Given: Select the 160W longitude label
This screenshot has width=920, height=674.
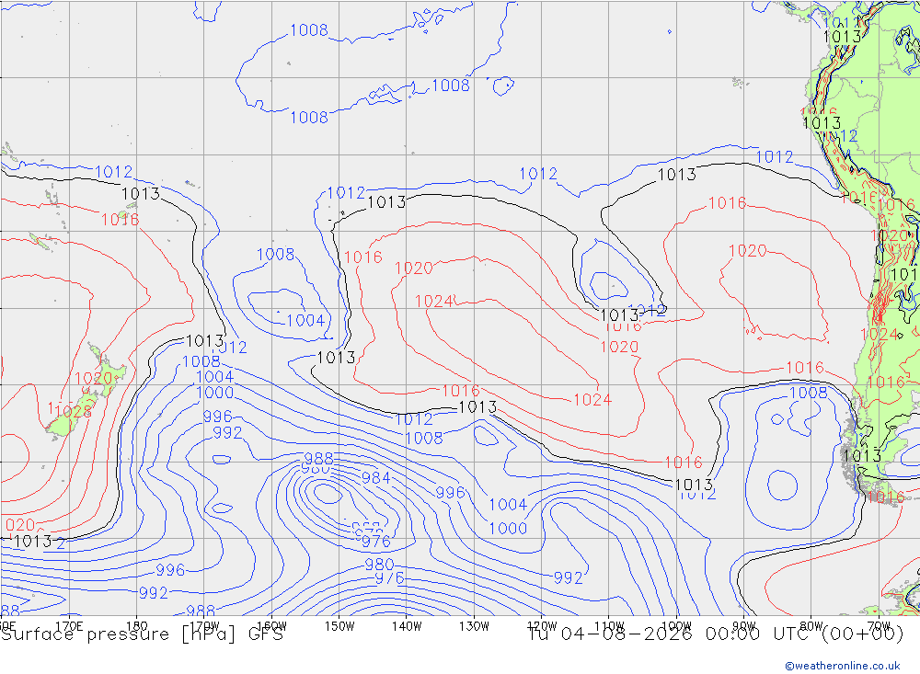Looking at the screenshot, I should 271,626.
